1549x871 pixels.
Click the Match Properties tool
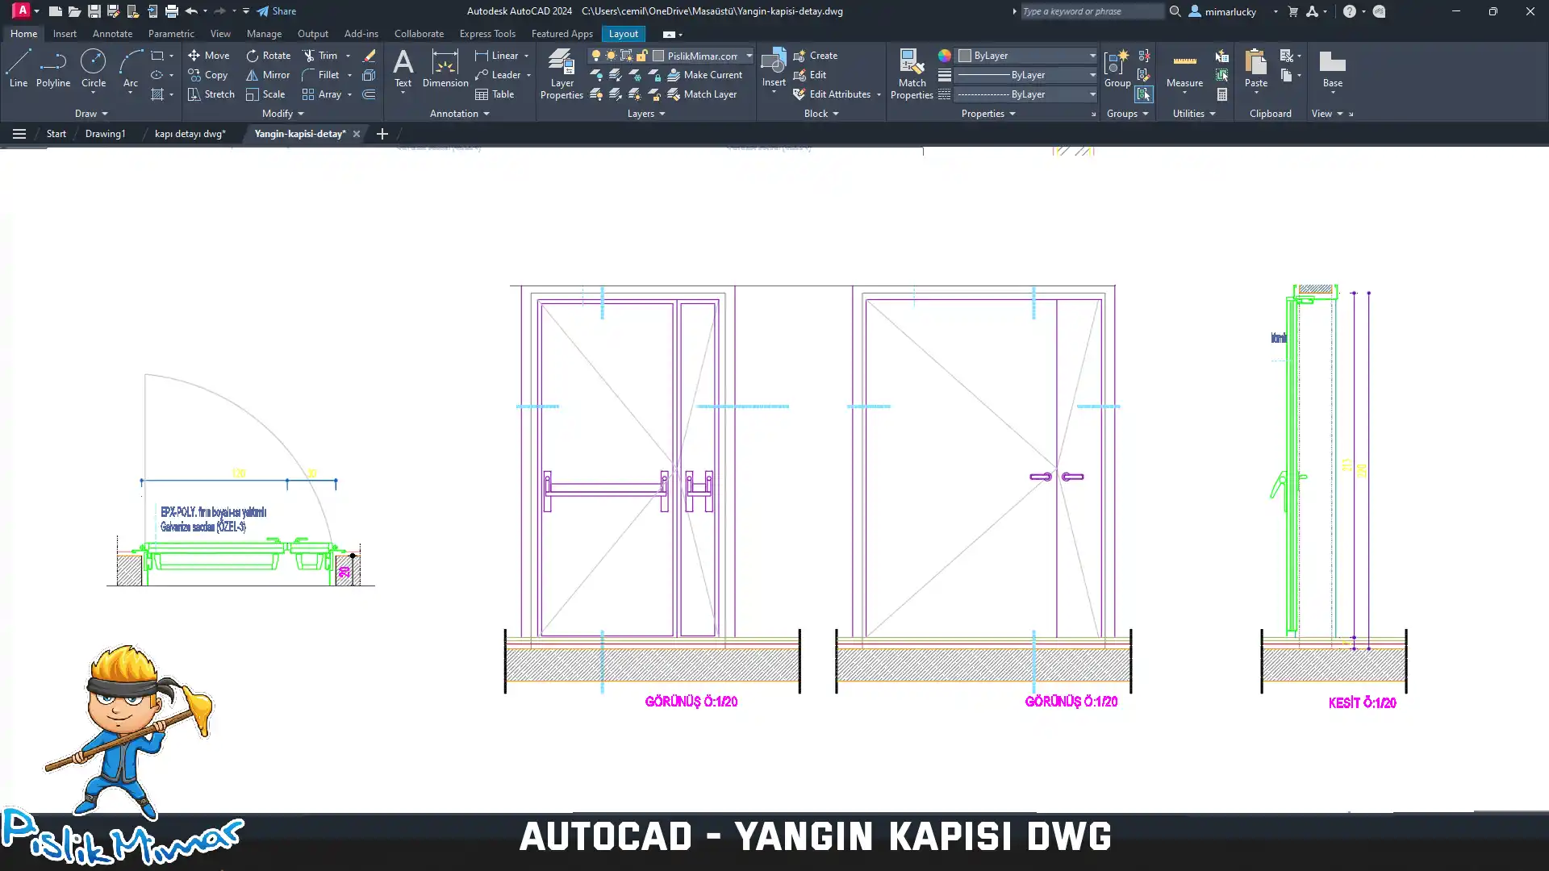click(912, 74)
